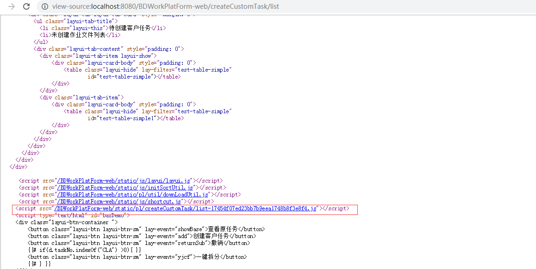
Task: Open the createCustomTask list-17454f07 js link
Action: coord(185,208)
